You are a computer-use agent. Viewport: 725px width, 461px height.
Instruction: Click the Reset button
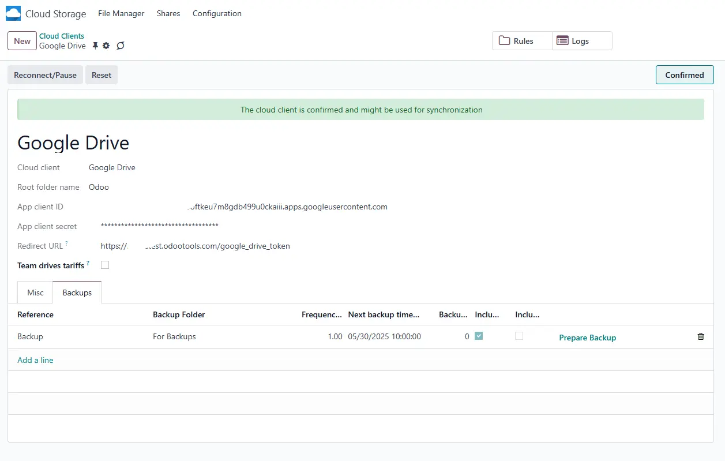point(102,75)
